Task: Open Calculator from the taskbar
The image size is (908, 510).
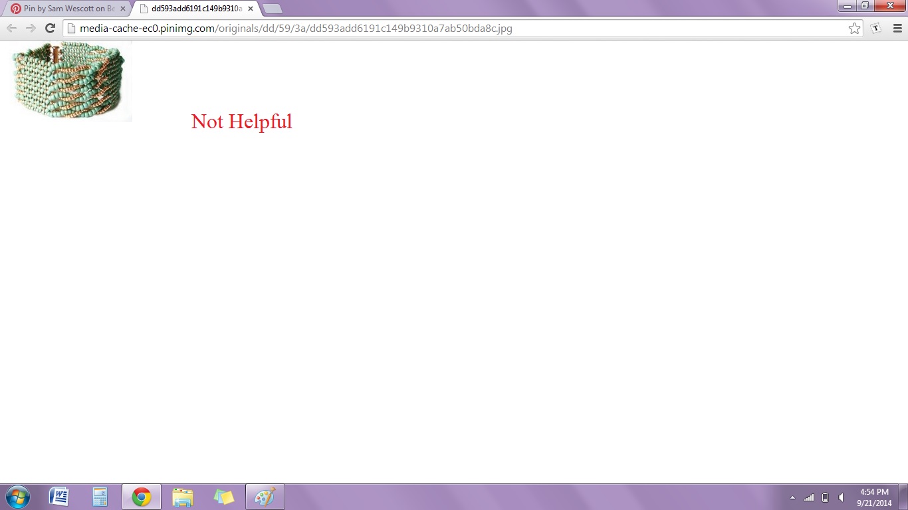Action: pos(100,497)
